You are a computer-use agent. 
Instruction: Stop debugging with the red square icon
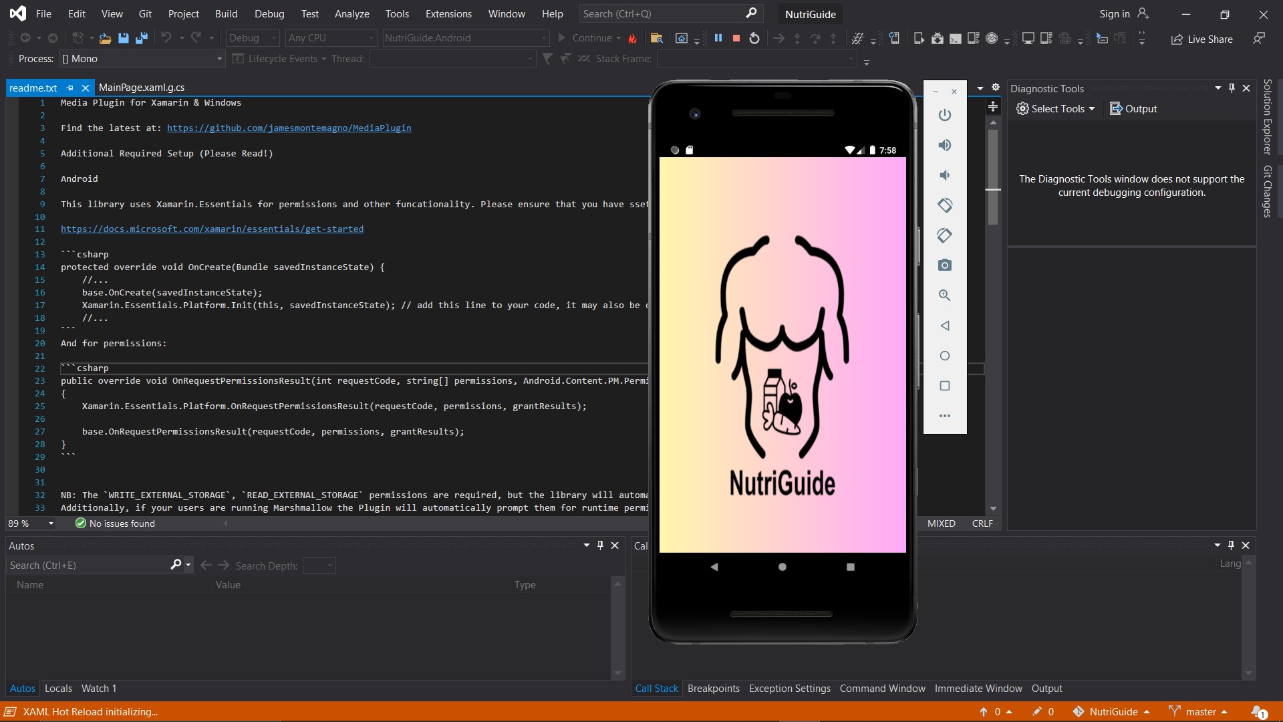click(736, 38)
